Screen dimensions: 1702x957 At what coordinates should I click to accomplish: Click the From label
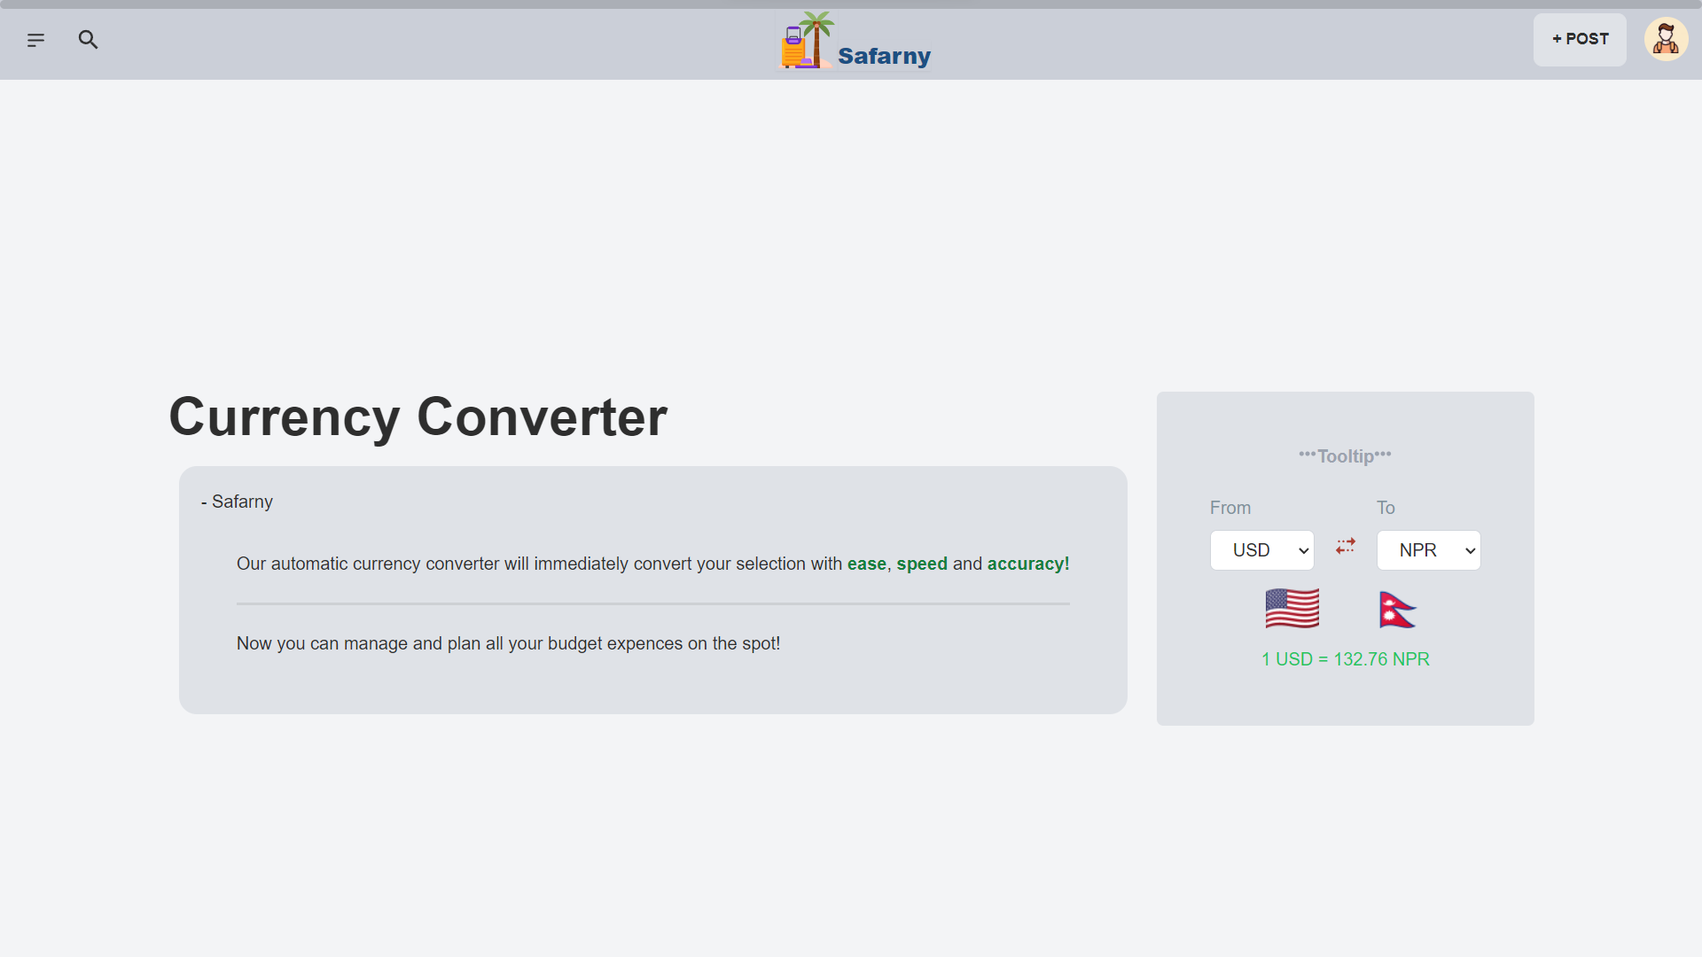click(x=1230, y=508)
